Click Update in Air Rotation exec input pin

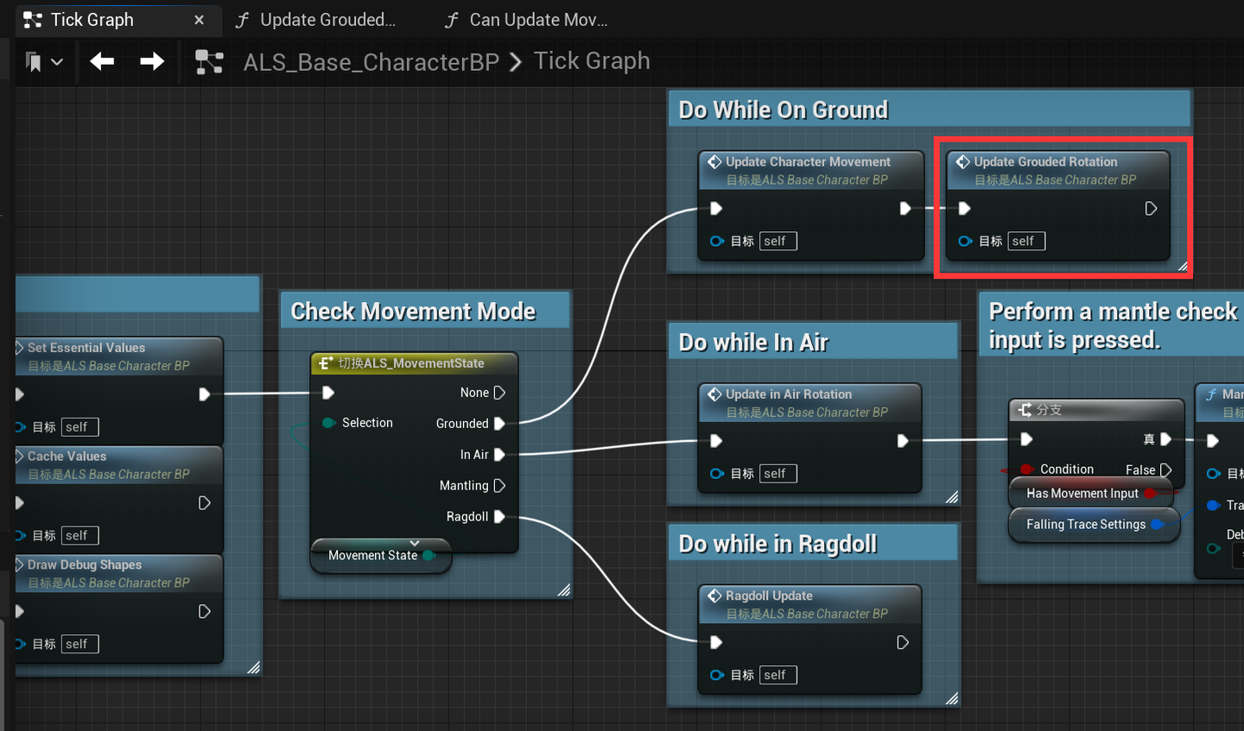point(716,441)
